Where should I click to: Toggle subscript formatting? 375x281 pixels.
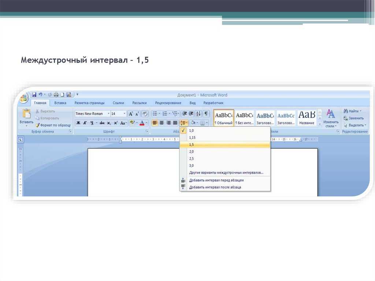coord(109,123)
